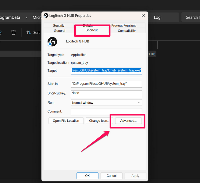This screenshot has height=183, width=200.
Task: Click the Shortcut key field
Action: [106, 93]
